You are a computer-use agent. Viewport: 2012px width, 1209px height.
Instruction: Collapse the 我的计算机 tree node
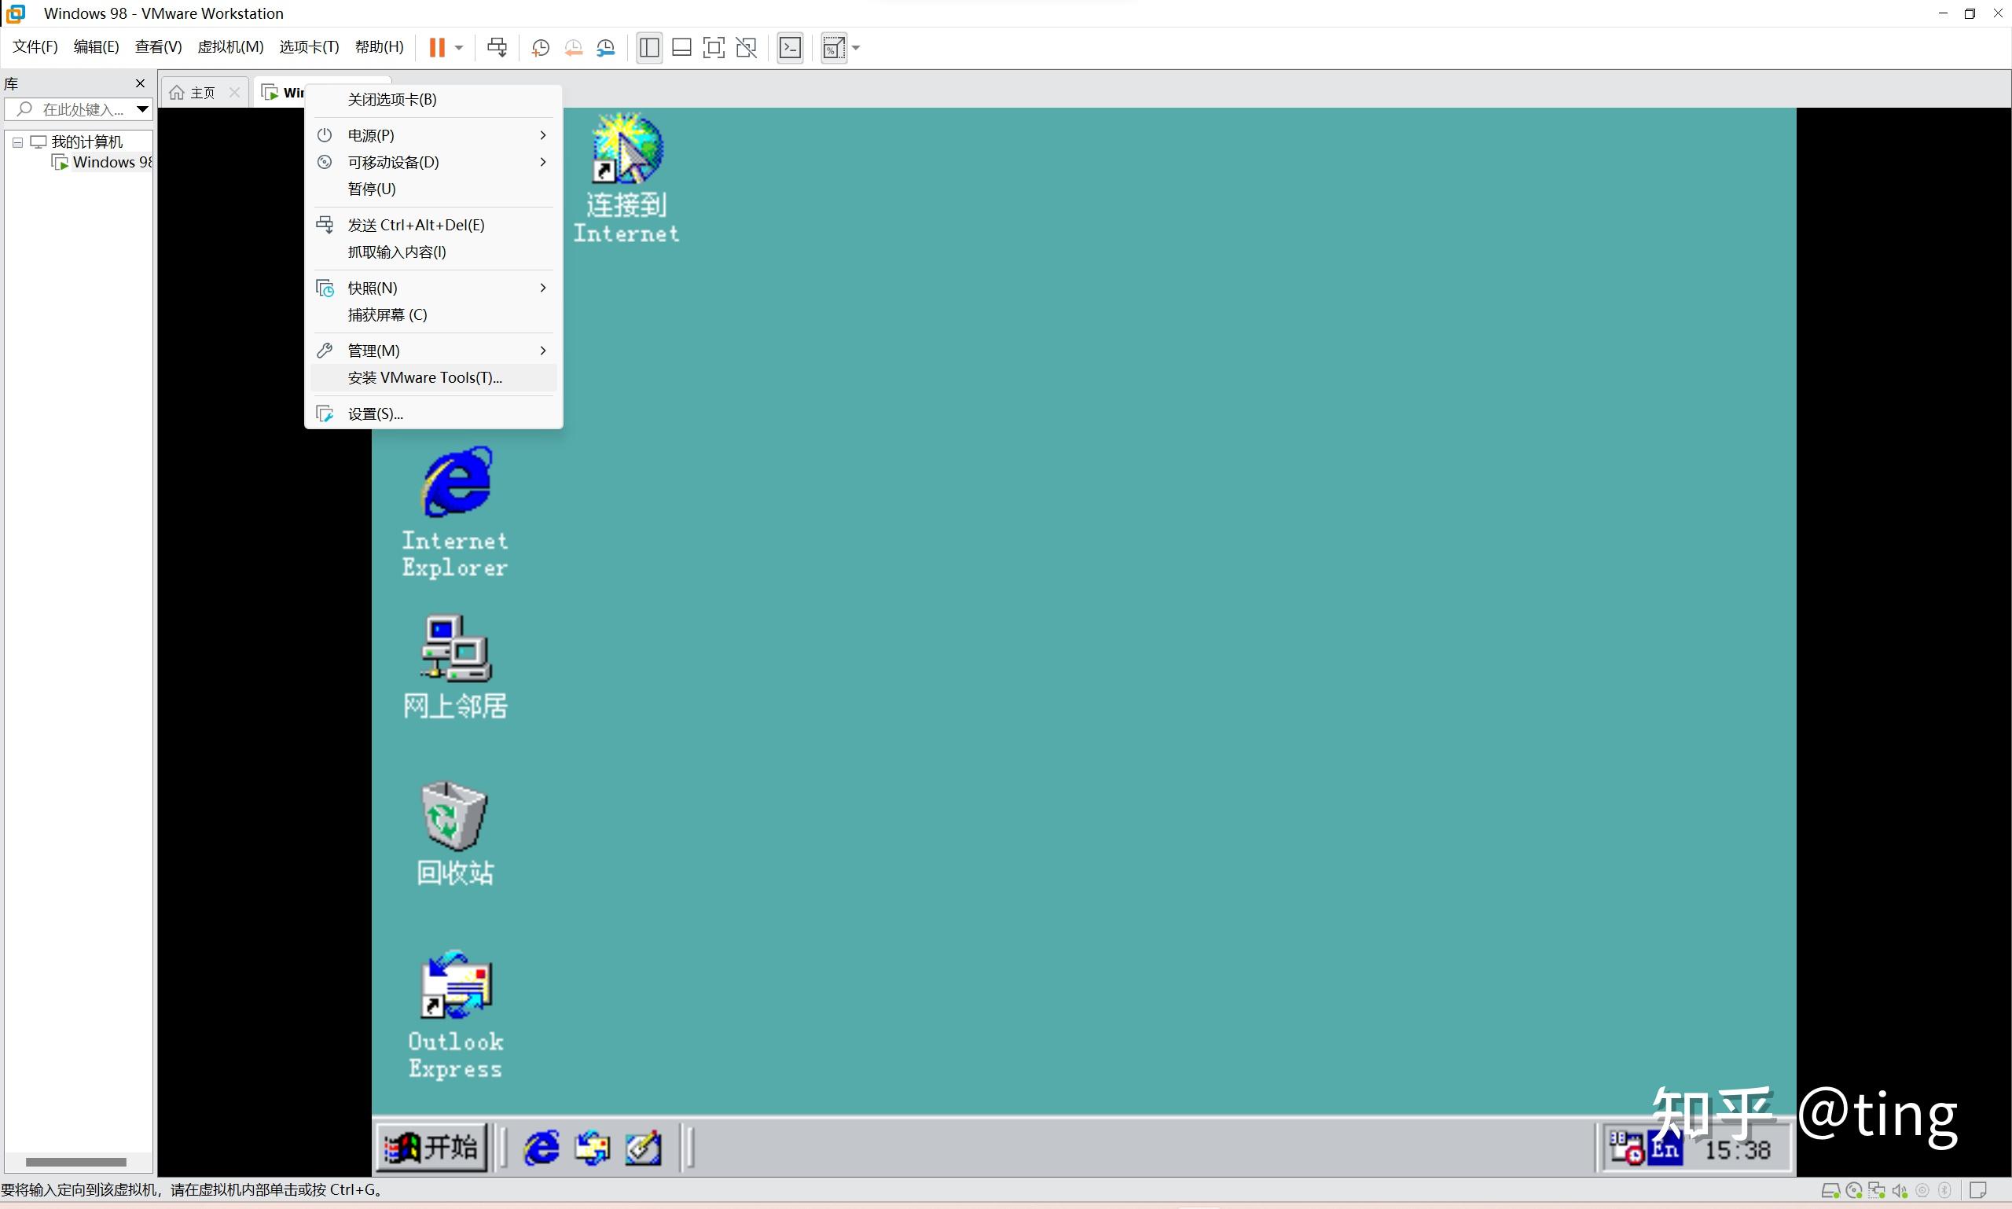click(17, 141)
